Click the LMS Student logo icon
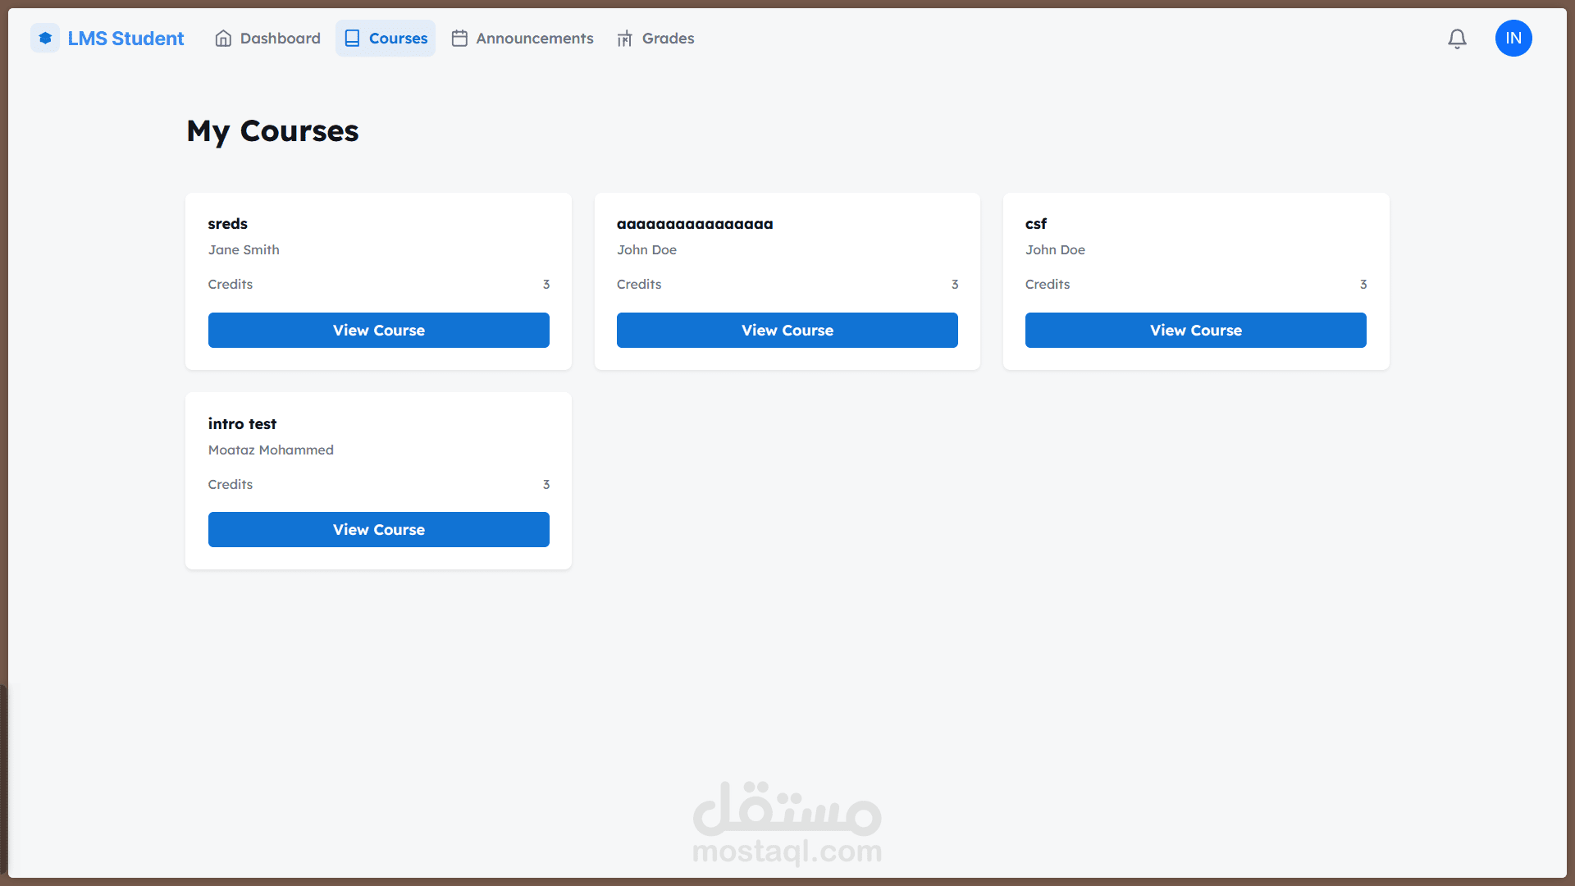Viewport: 1575px width, 886px height. (45, 39)
